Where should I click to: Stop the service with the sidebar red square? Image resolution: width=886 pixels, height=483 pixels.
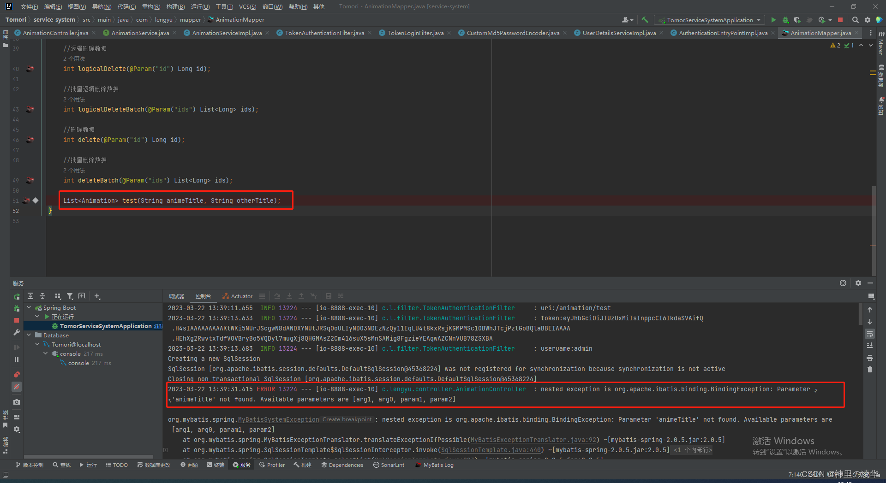click(17, 320)
